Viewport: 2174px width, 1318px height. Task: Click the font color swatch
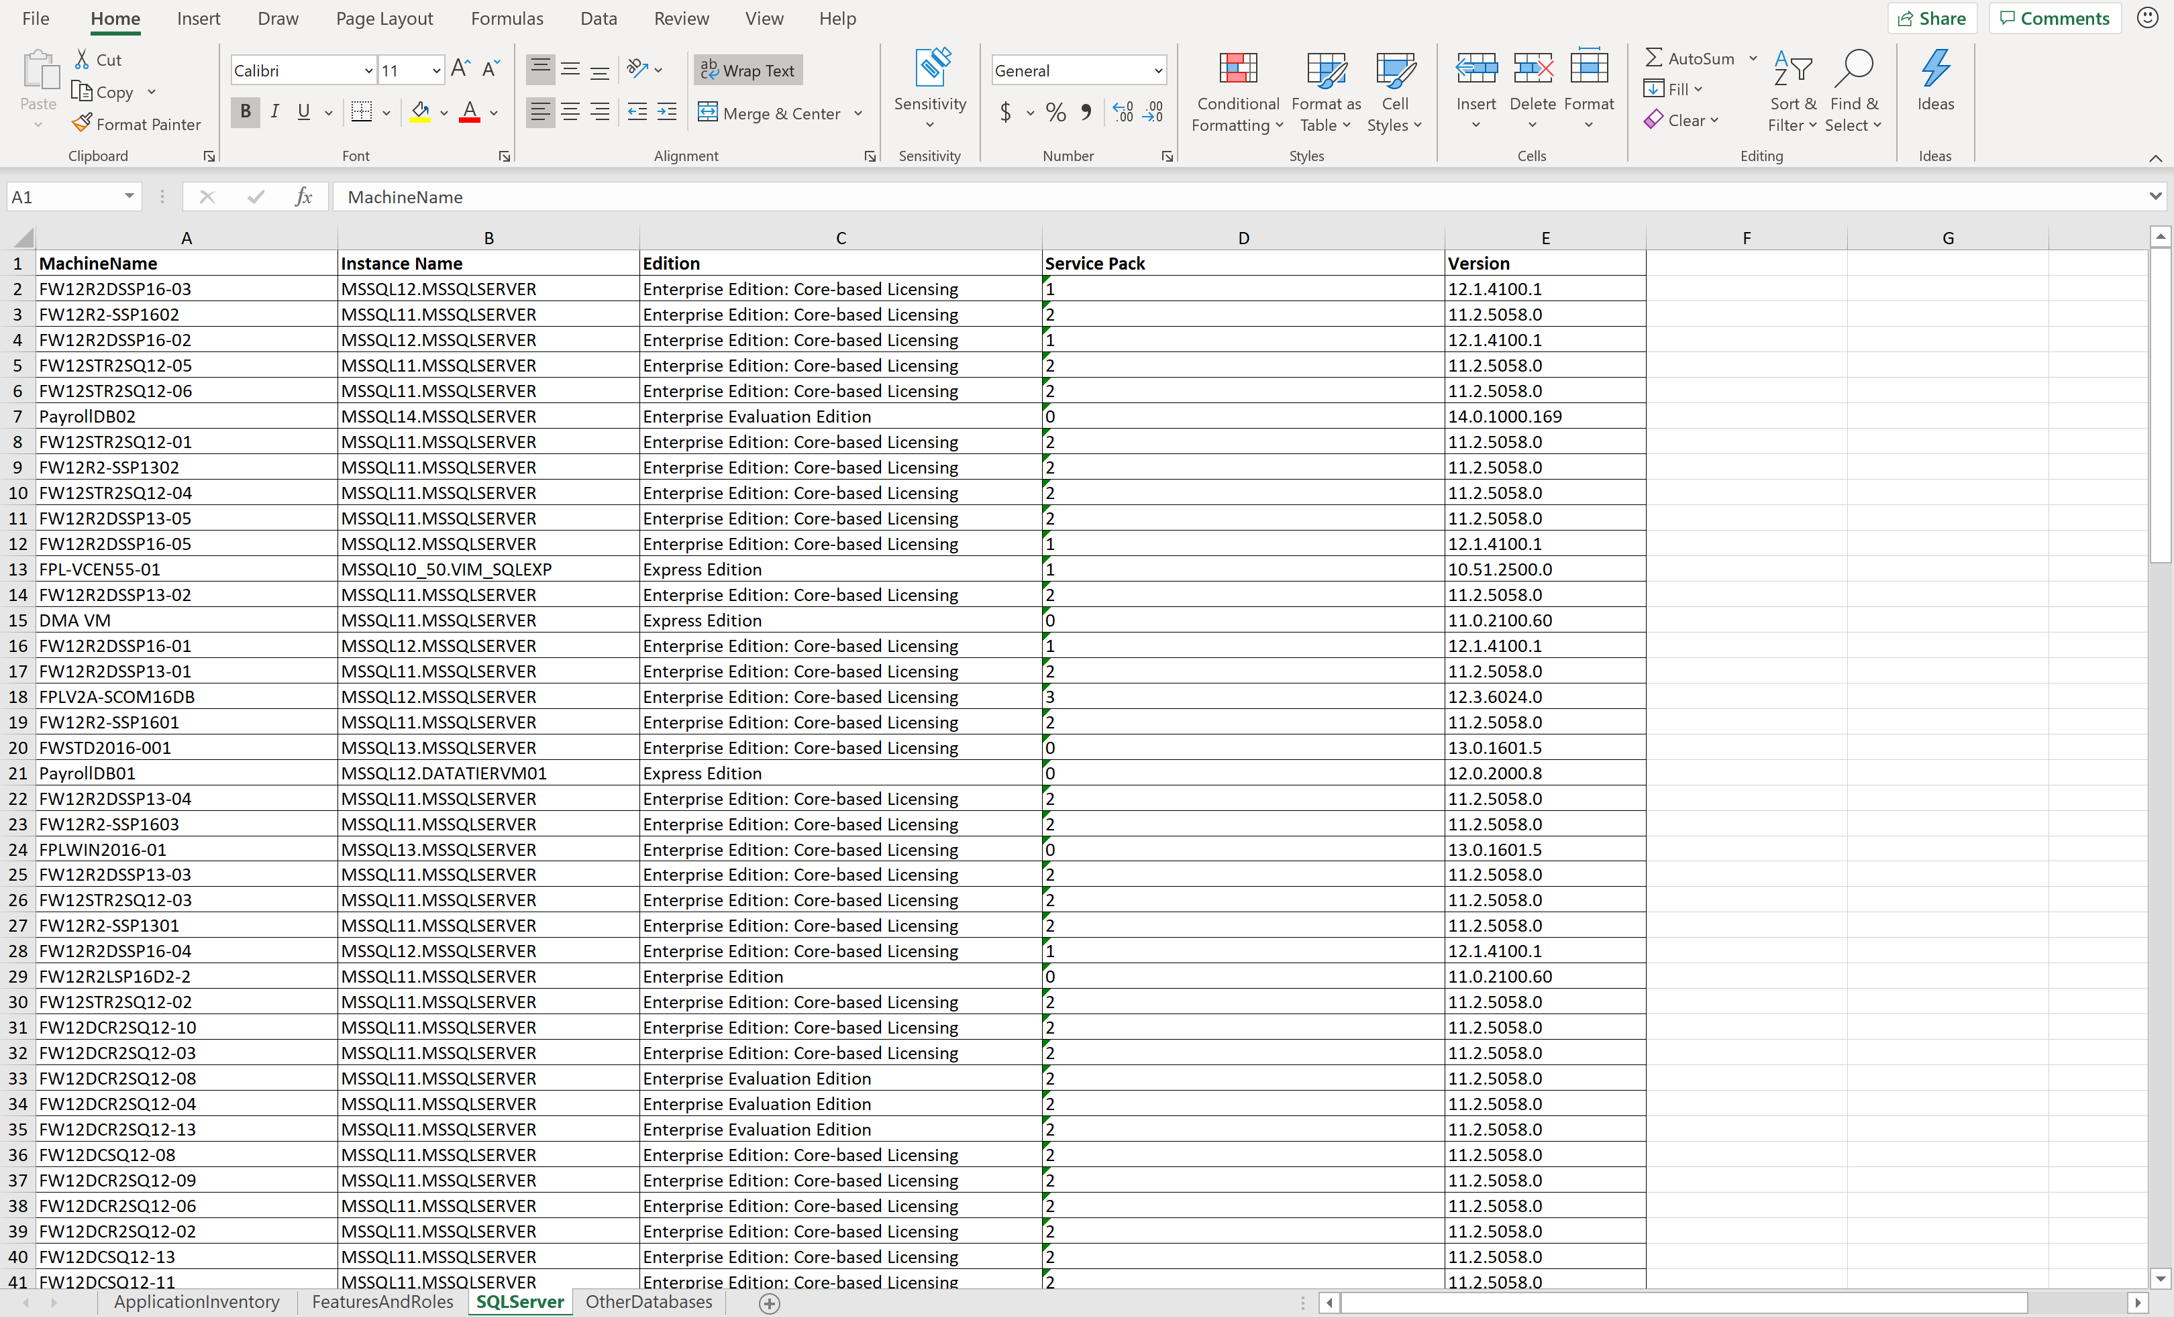tap(472, 121)
